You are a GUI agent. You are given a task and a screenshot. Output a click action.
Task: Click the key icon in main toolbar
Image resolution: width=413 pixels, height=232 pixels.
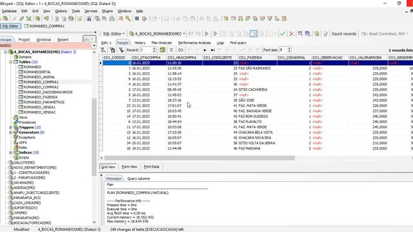(128, 19)
